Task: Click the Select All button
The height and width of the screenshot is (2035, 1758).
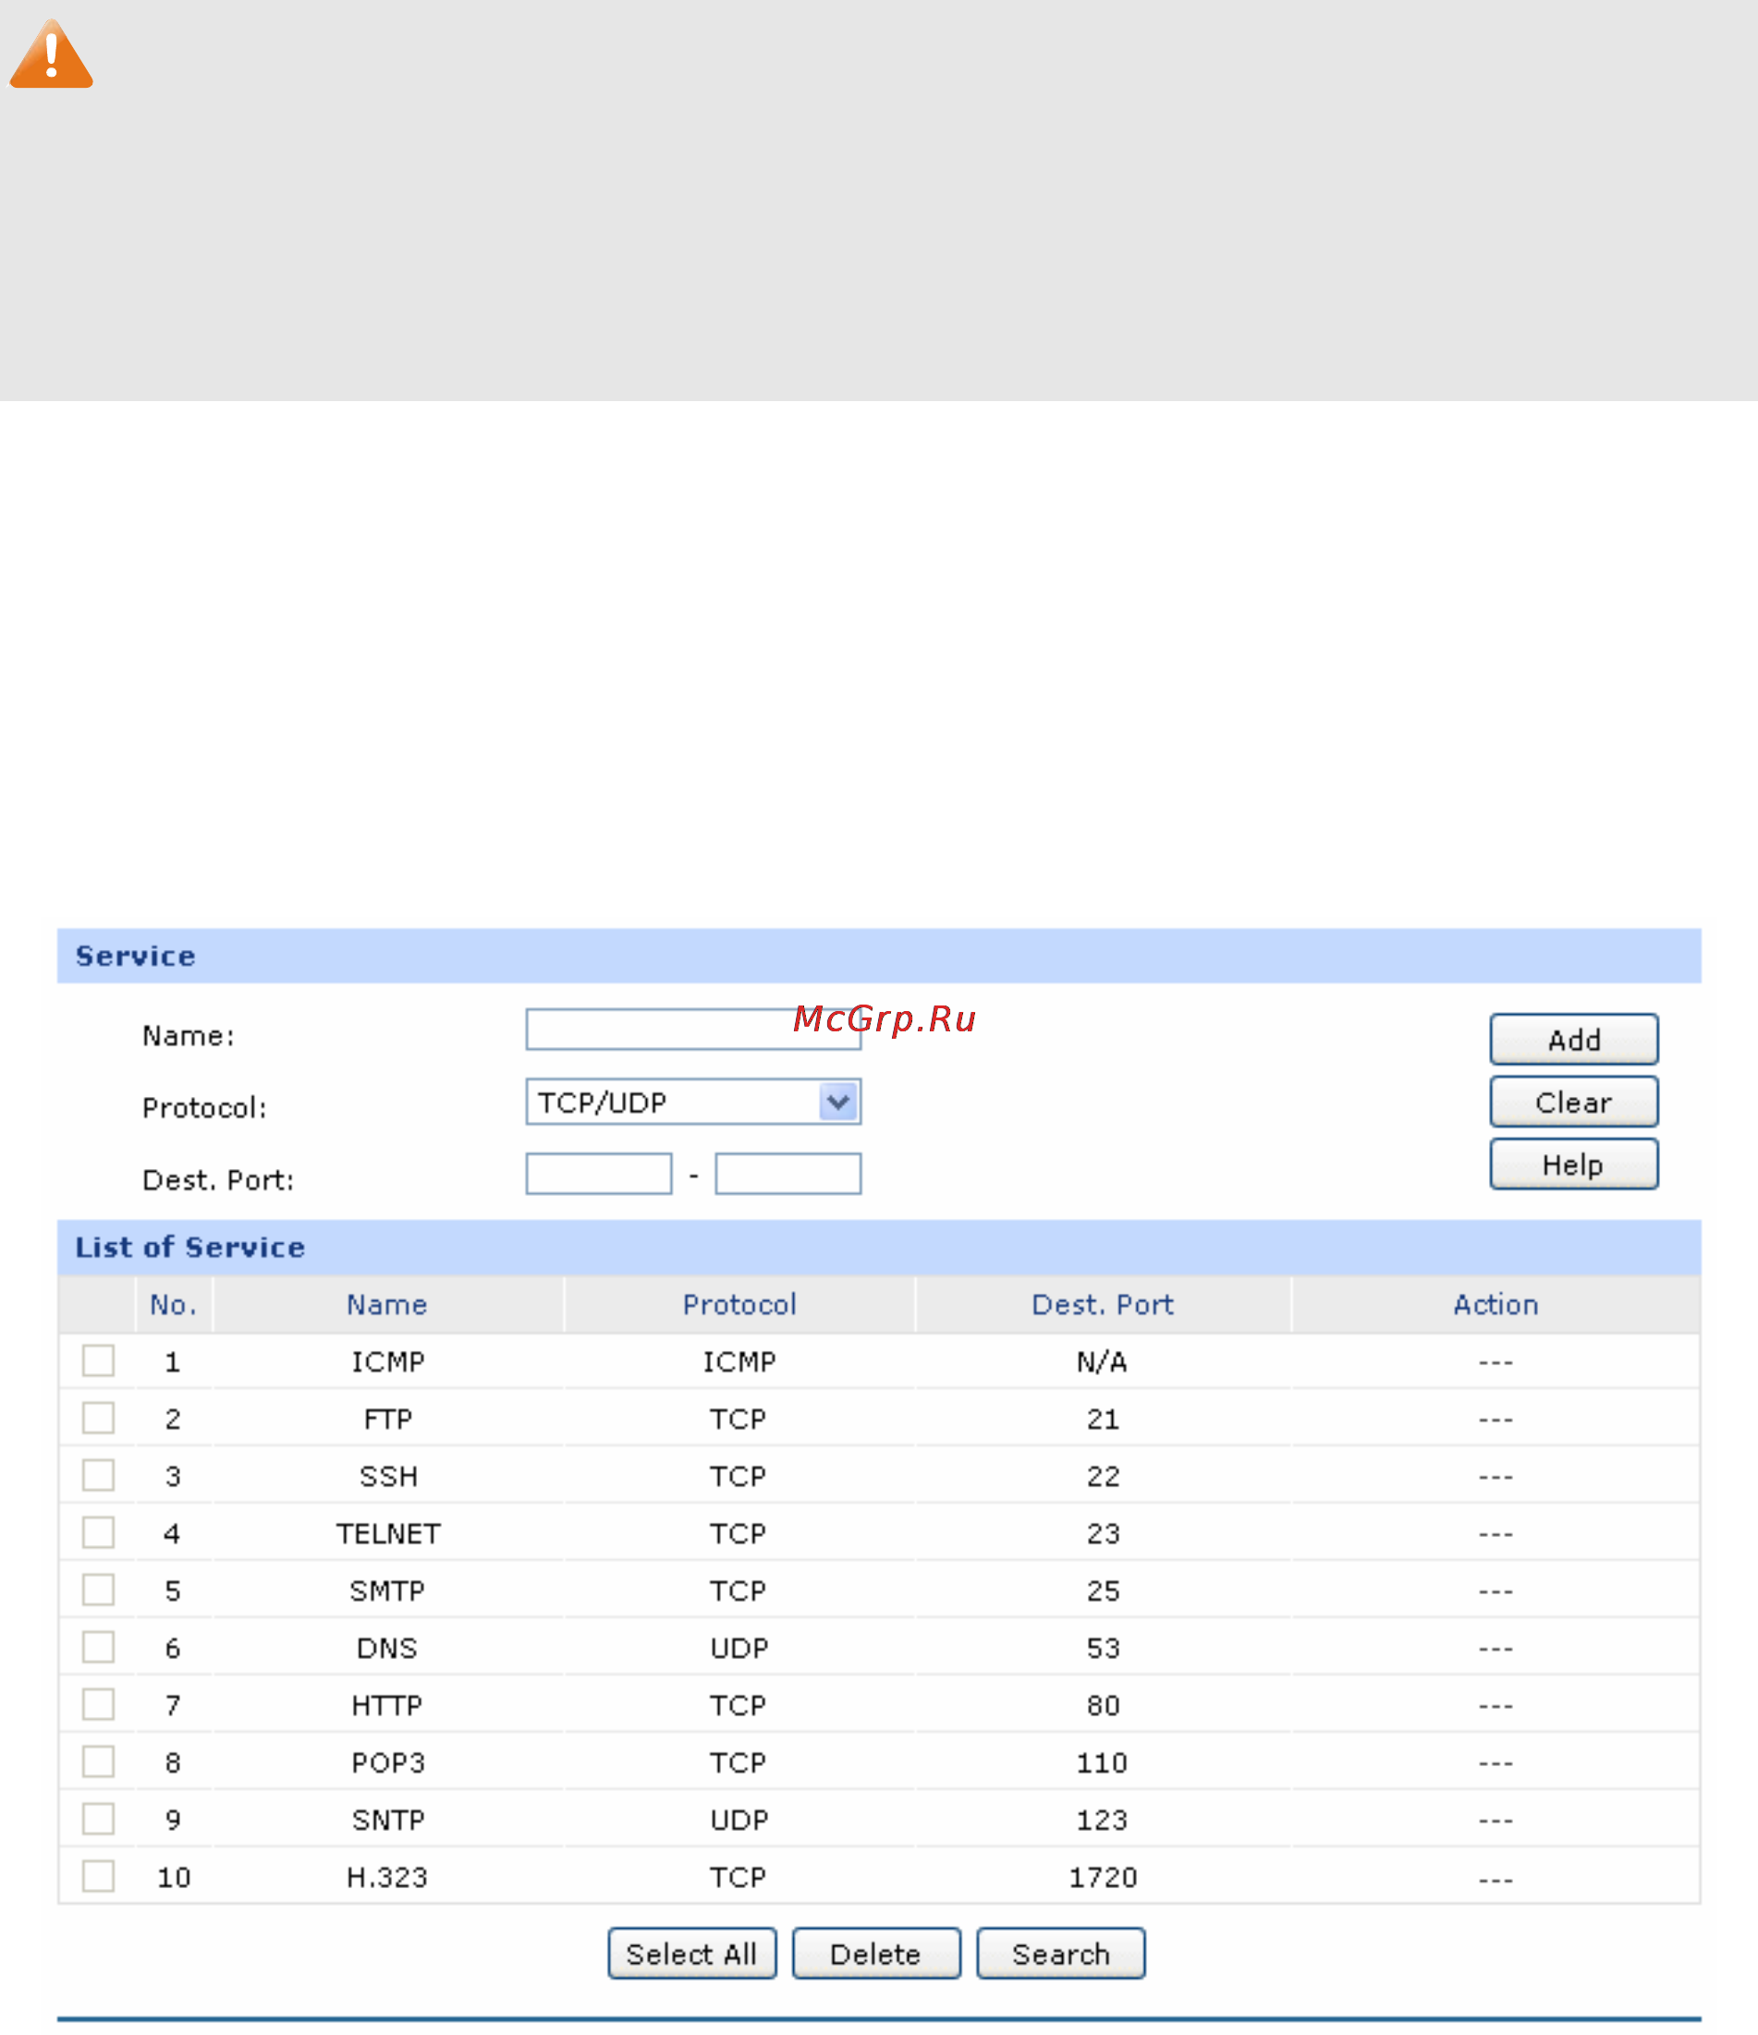Action: pyautogui.click(x=692, y=1955)
